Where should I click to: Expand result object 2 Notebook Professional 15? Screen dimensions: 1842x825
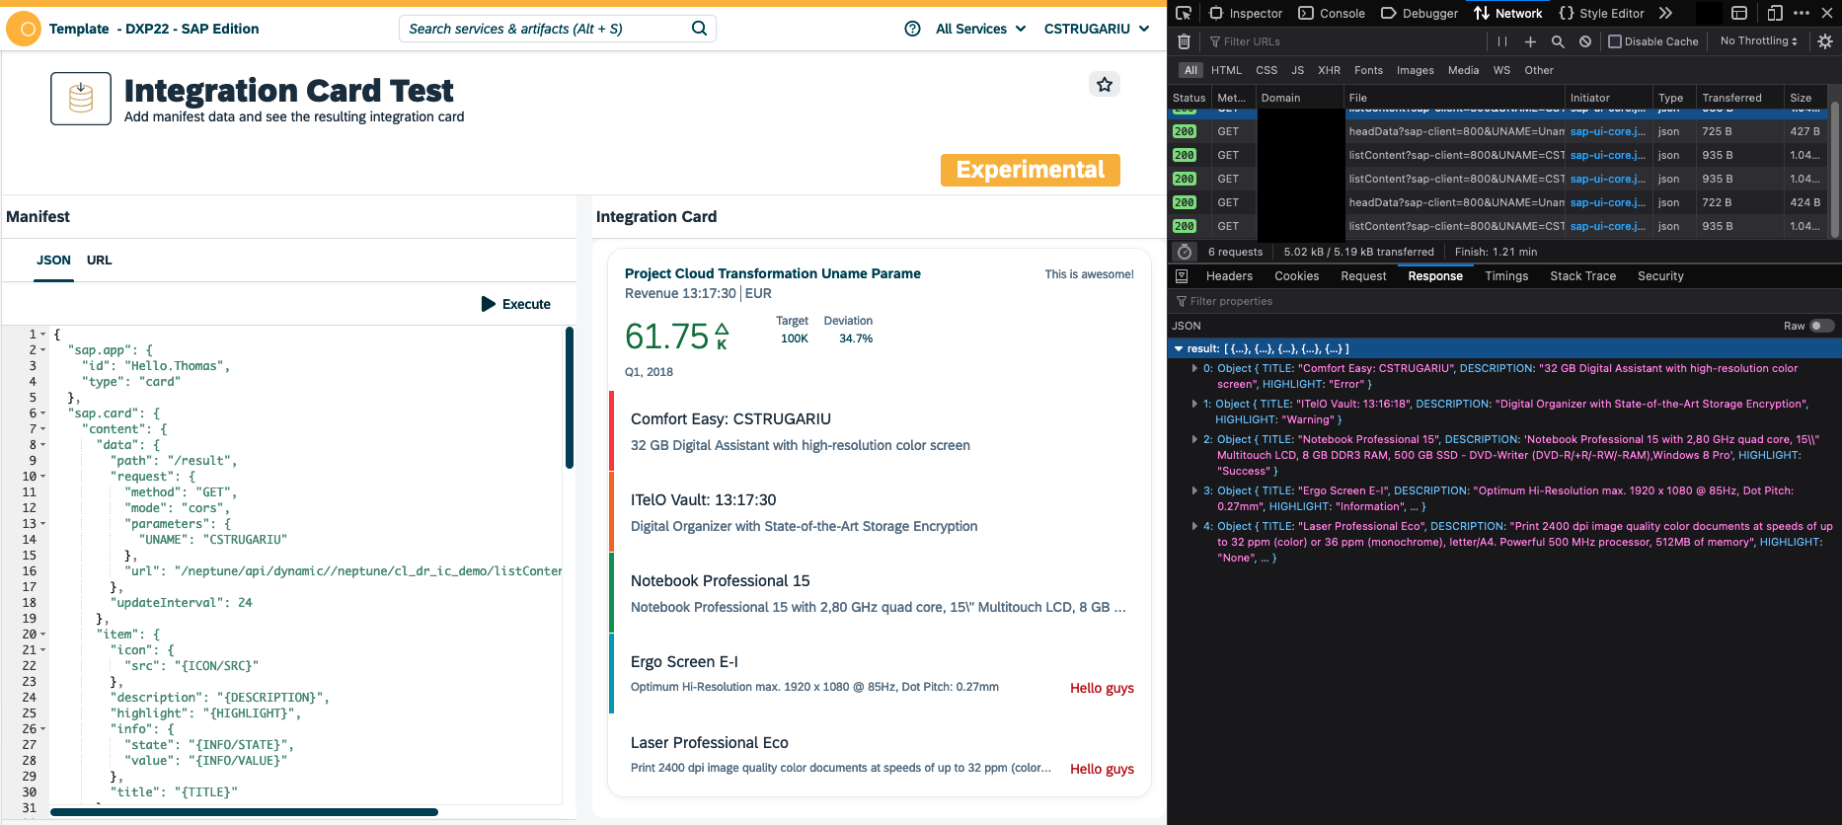click(1194, 439)
